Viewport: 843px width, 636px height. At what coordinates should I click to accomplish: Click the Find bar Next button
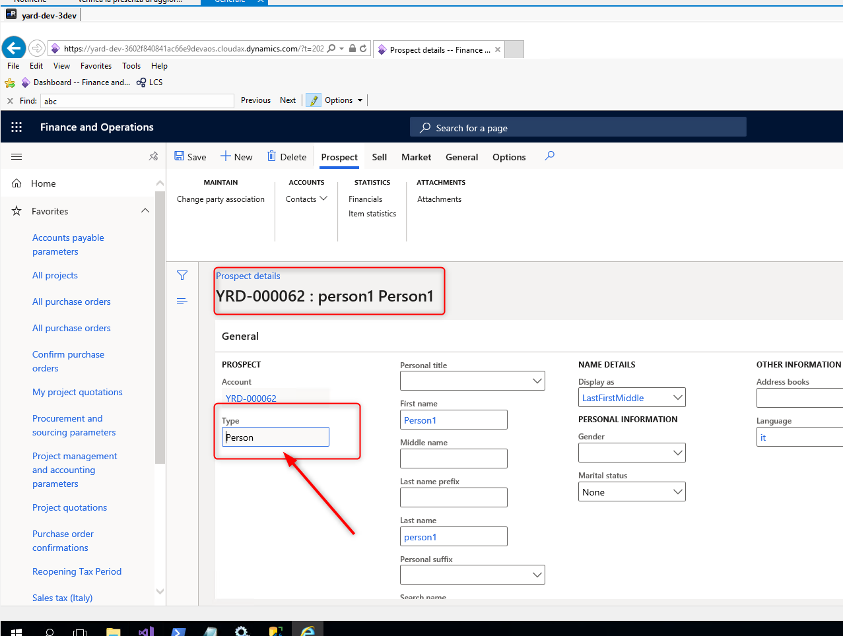pos(288,100)
